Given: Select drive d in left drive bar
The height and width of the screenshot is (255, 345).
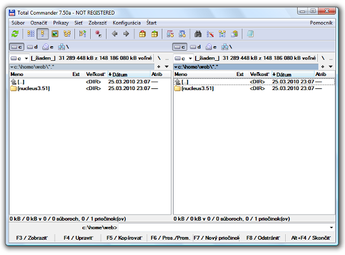Looking at the screenshot, I should click(x=32, y=47).
